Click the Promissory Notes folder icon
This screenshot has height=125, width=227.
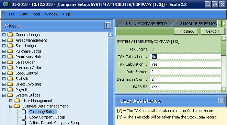click(10, 57)
